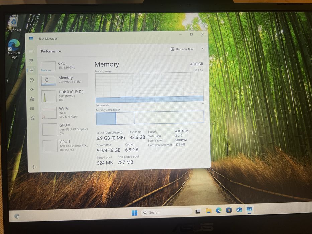This screenshot has width=312, height=234.
Task: Click the SODIMM form factor value
Action: pyautogui.click(x=181, y=140)
